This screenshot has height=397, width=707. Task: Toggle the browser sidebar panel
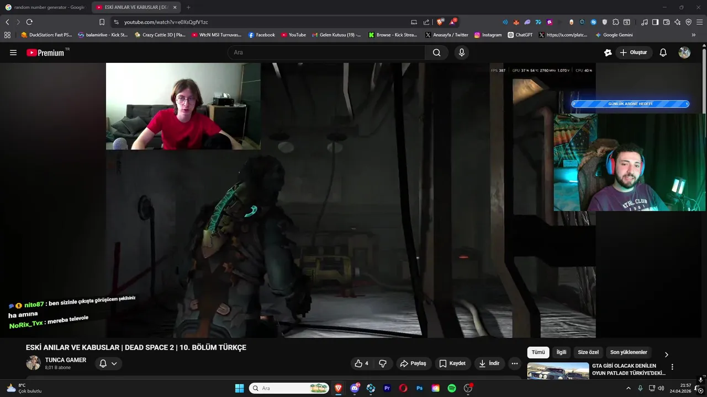click(x=655, y=22)
